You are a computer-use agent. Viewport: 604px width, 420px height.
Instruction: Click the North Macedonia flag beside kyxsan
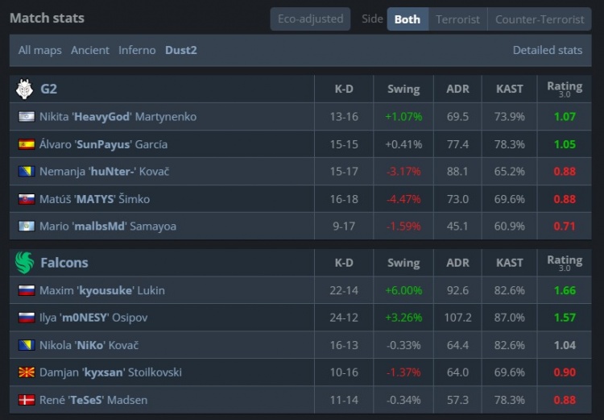pos(27,372)
